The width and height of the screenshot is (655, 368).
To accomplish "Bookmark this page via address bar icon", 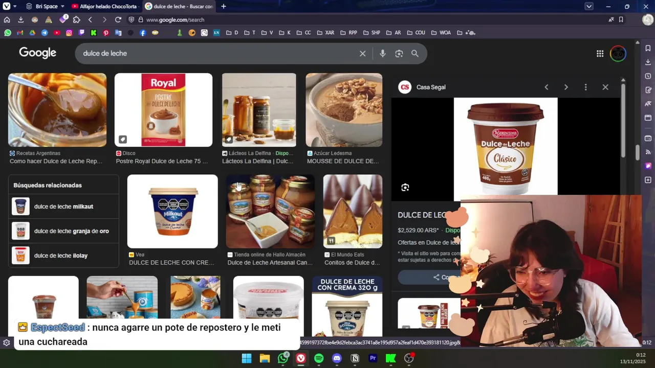I will [621, 19].
